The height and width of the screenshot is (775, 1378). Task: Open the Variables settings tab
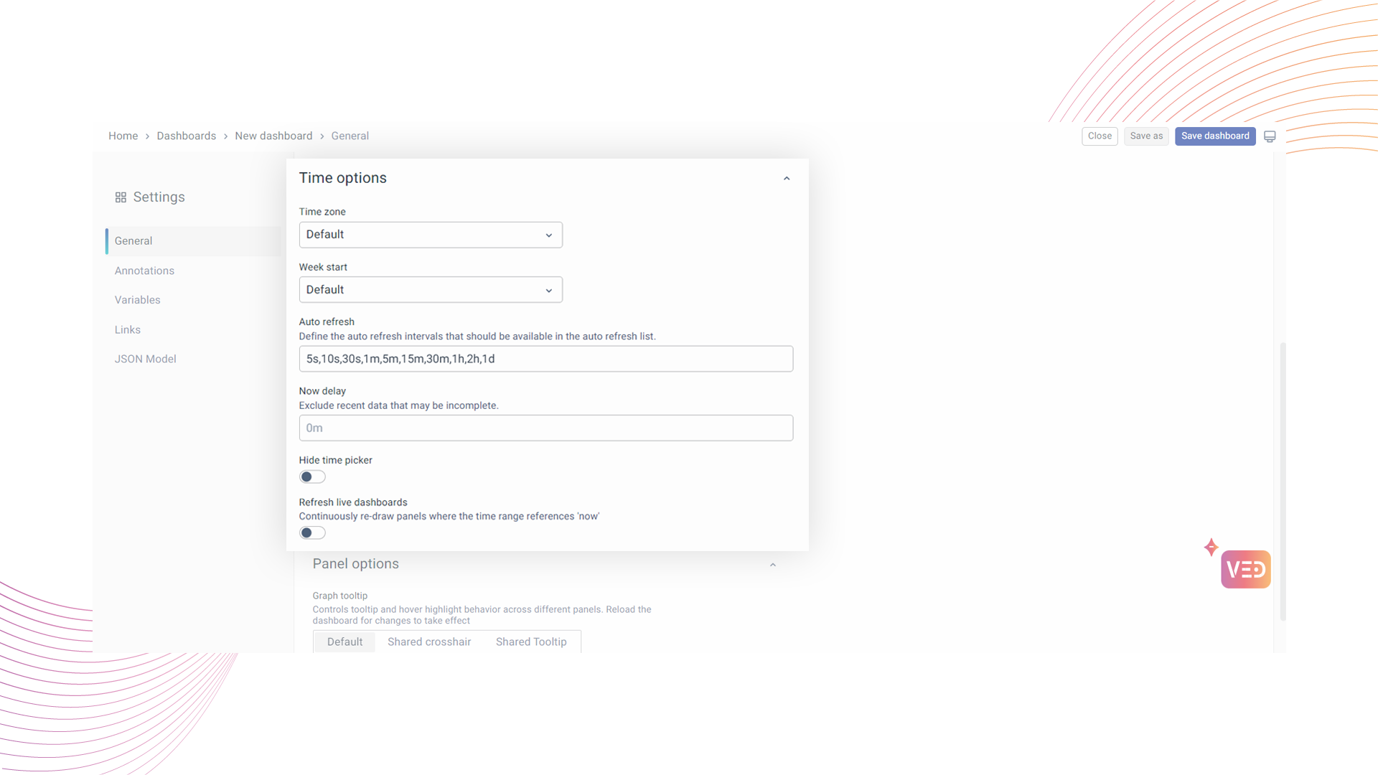pos(137,300)
